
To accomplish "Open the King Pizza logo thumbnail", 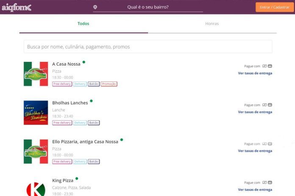I will pyautogui.click(x=36, y=188).
